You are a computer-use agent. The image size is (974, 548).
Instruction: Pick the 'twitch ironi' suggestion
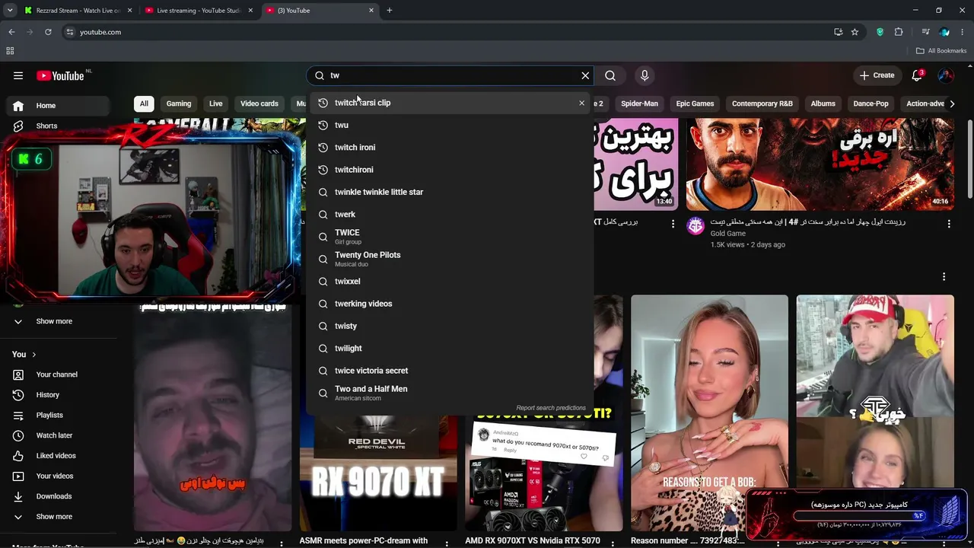point(450,148)
